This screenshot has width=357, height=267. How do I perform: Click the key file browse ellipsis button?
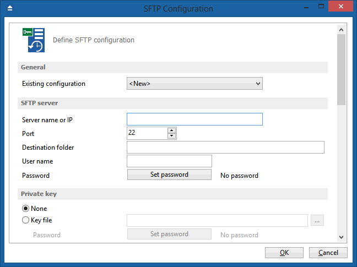pos(317,220)
